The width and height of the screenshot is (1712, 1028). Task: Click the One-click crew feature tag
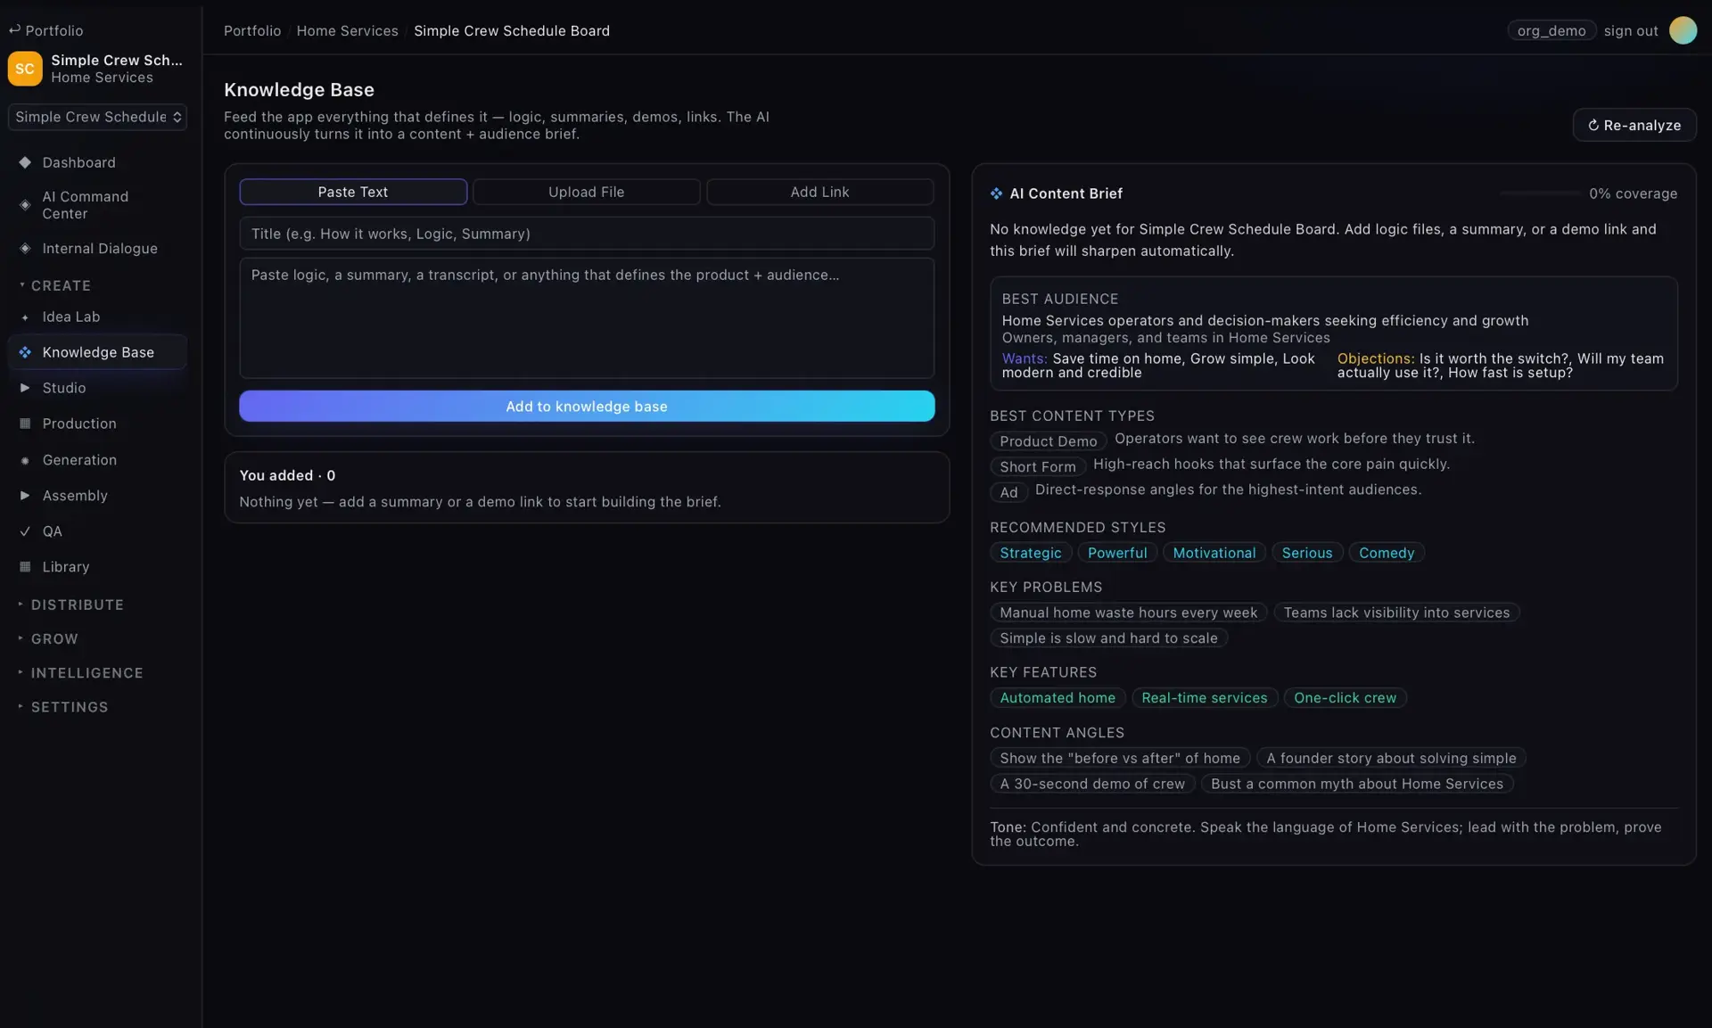pyautogui.click(x=1345, y=698)
